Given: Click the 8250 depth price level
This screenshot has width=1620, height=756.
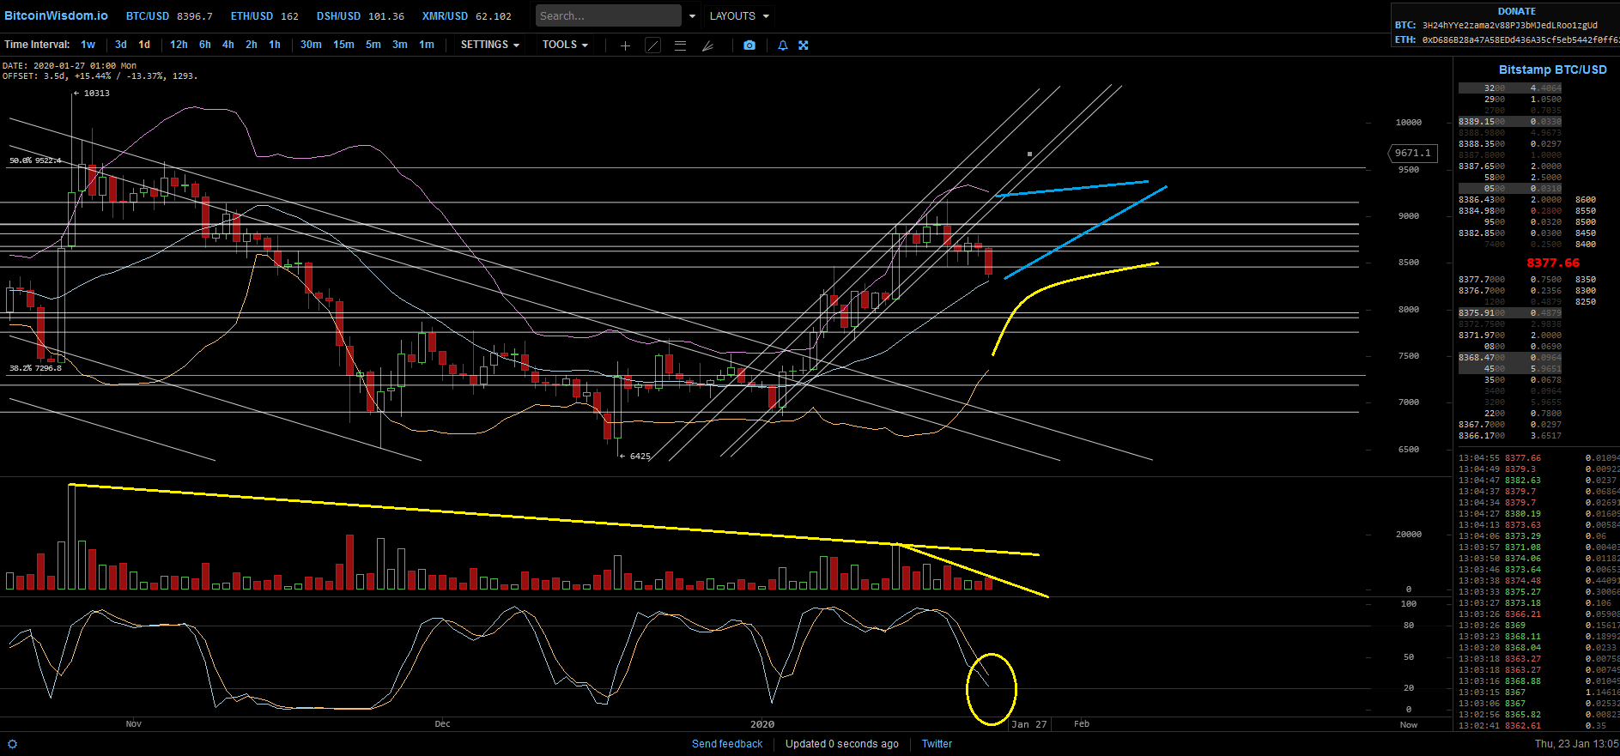Looking at the screenshot, I should click(x=1585, y=302).
